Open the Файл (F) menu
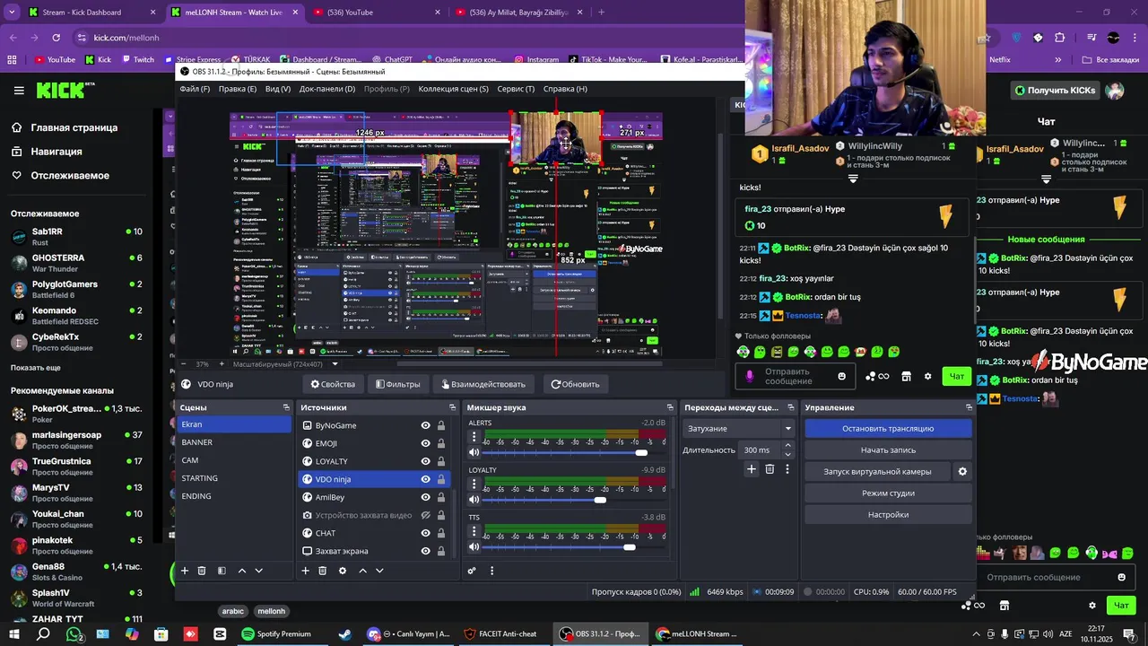This screenshot has height=646, width=1148. (x=195, y=89)
